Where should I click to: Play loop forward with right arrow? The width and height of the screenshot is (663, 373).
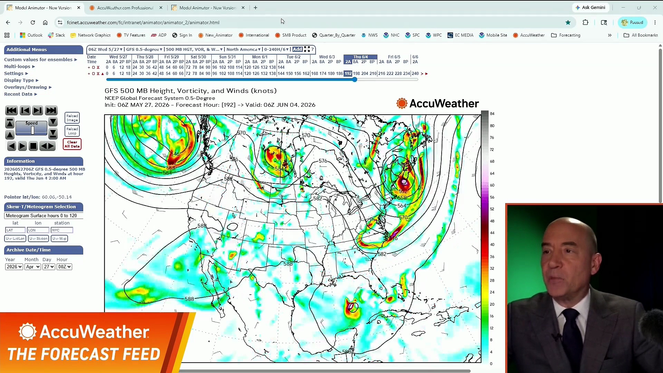click(22, 146)
